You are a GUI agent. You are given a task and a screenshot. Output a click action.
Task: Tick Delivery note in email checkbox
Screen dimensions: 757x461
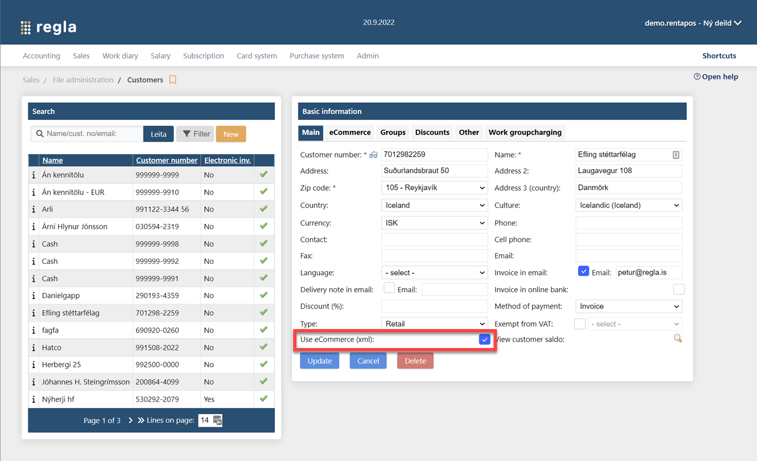[x=389, y=288]
